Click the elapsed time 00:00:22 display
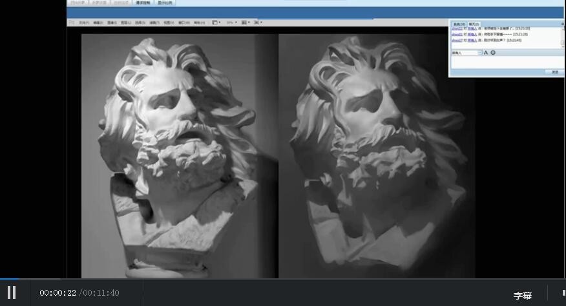The height and width of the screenshot is (306, 566). [58, 293]
